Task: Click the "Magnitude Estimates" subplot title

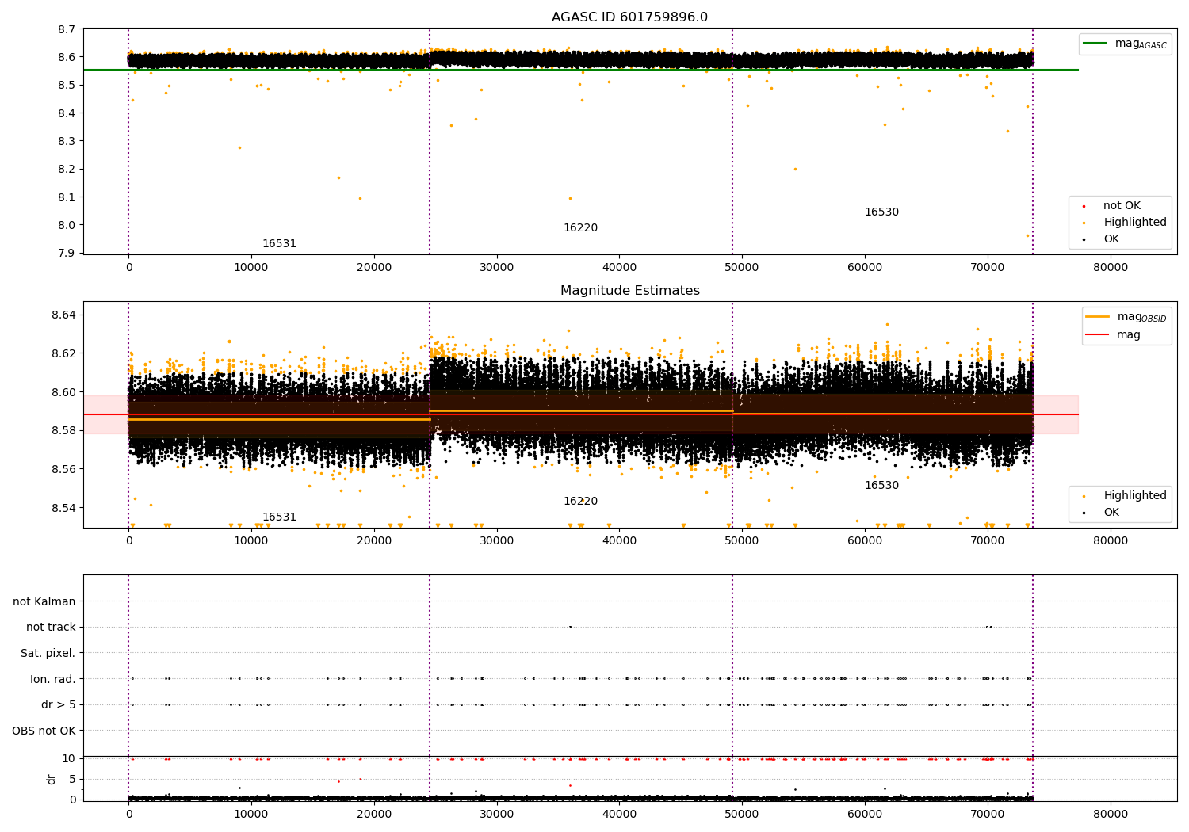Action: (x=629, y=291)
